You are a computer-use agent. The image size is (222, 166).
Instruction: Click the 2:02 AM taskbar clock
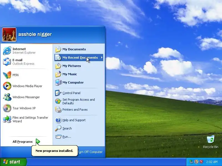(x=212, y=162)
